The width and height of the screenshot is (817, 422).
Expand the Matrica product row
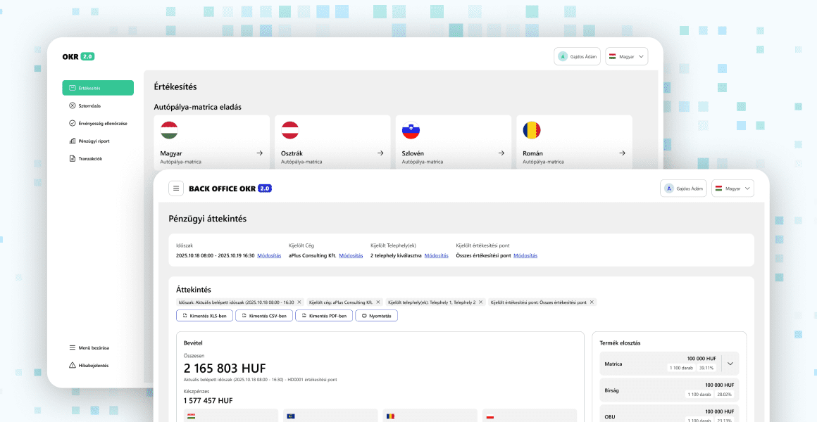pyautogui.click(x=730, y=364)
